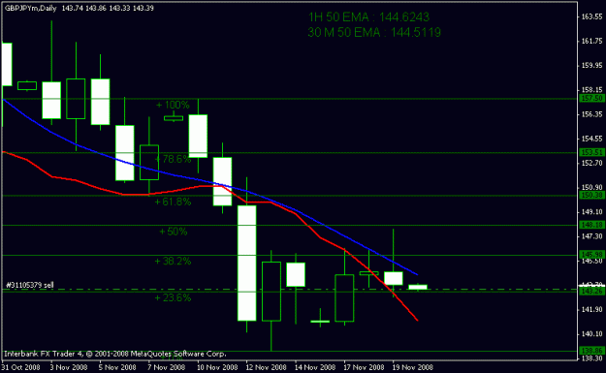606x373 pixels.
Task: Click the + 23.6% Fibonacci level label
Action: (173, 297)
